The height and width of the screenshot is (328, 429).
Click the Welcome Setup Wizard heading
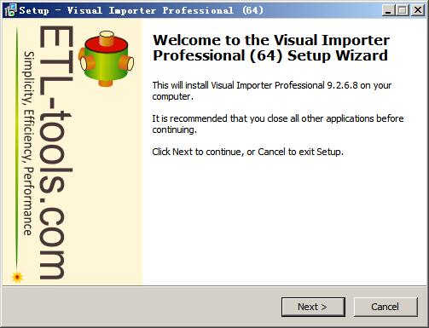click(x=271, y=48)
